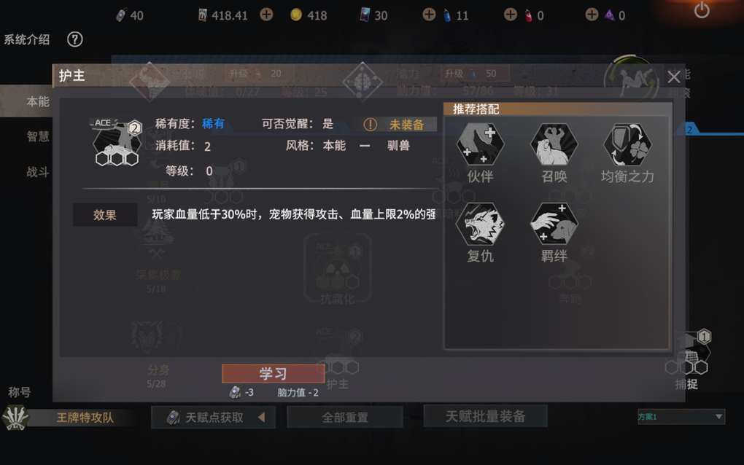Select the 召唤 summon talent icon
The width and height of the screenshot is (744, 465).
554,144
